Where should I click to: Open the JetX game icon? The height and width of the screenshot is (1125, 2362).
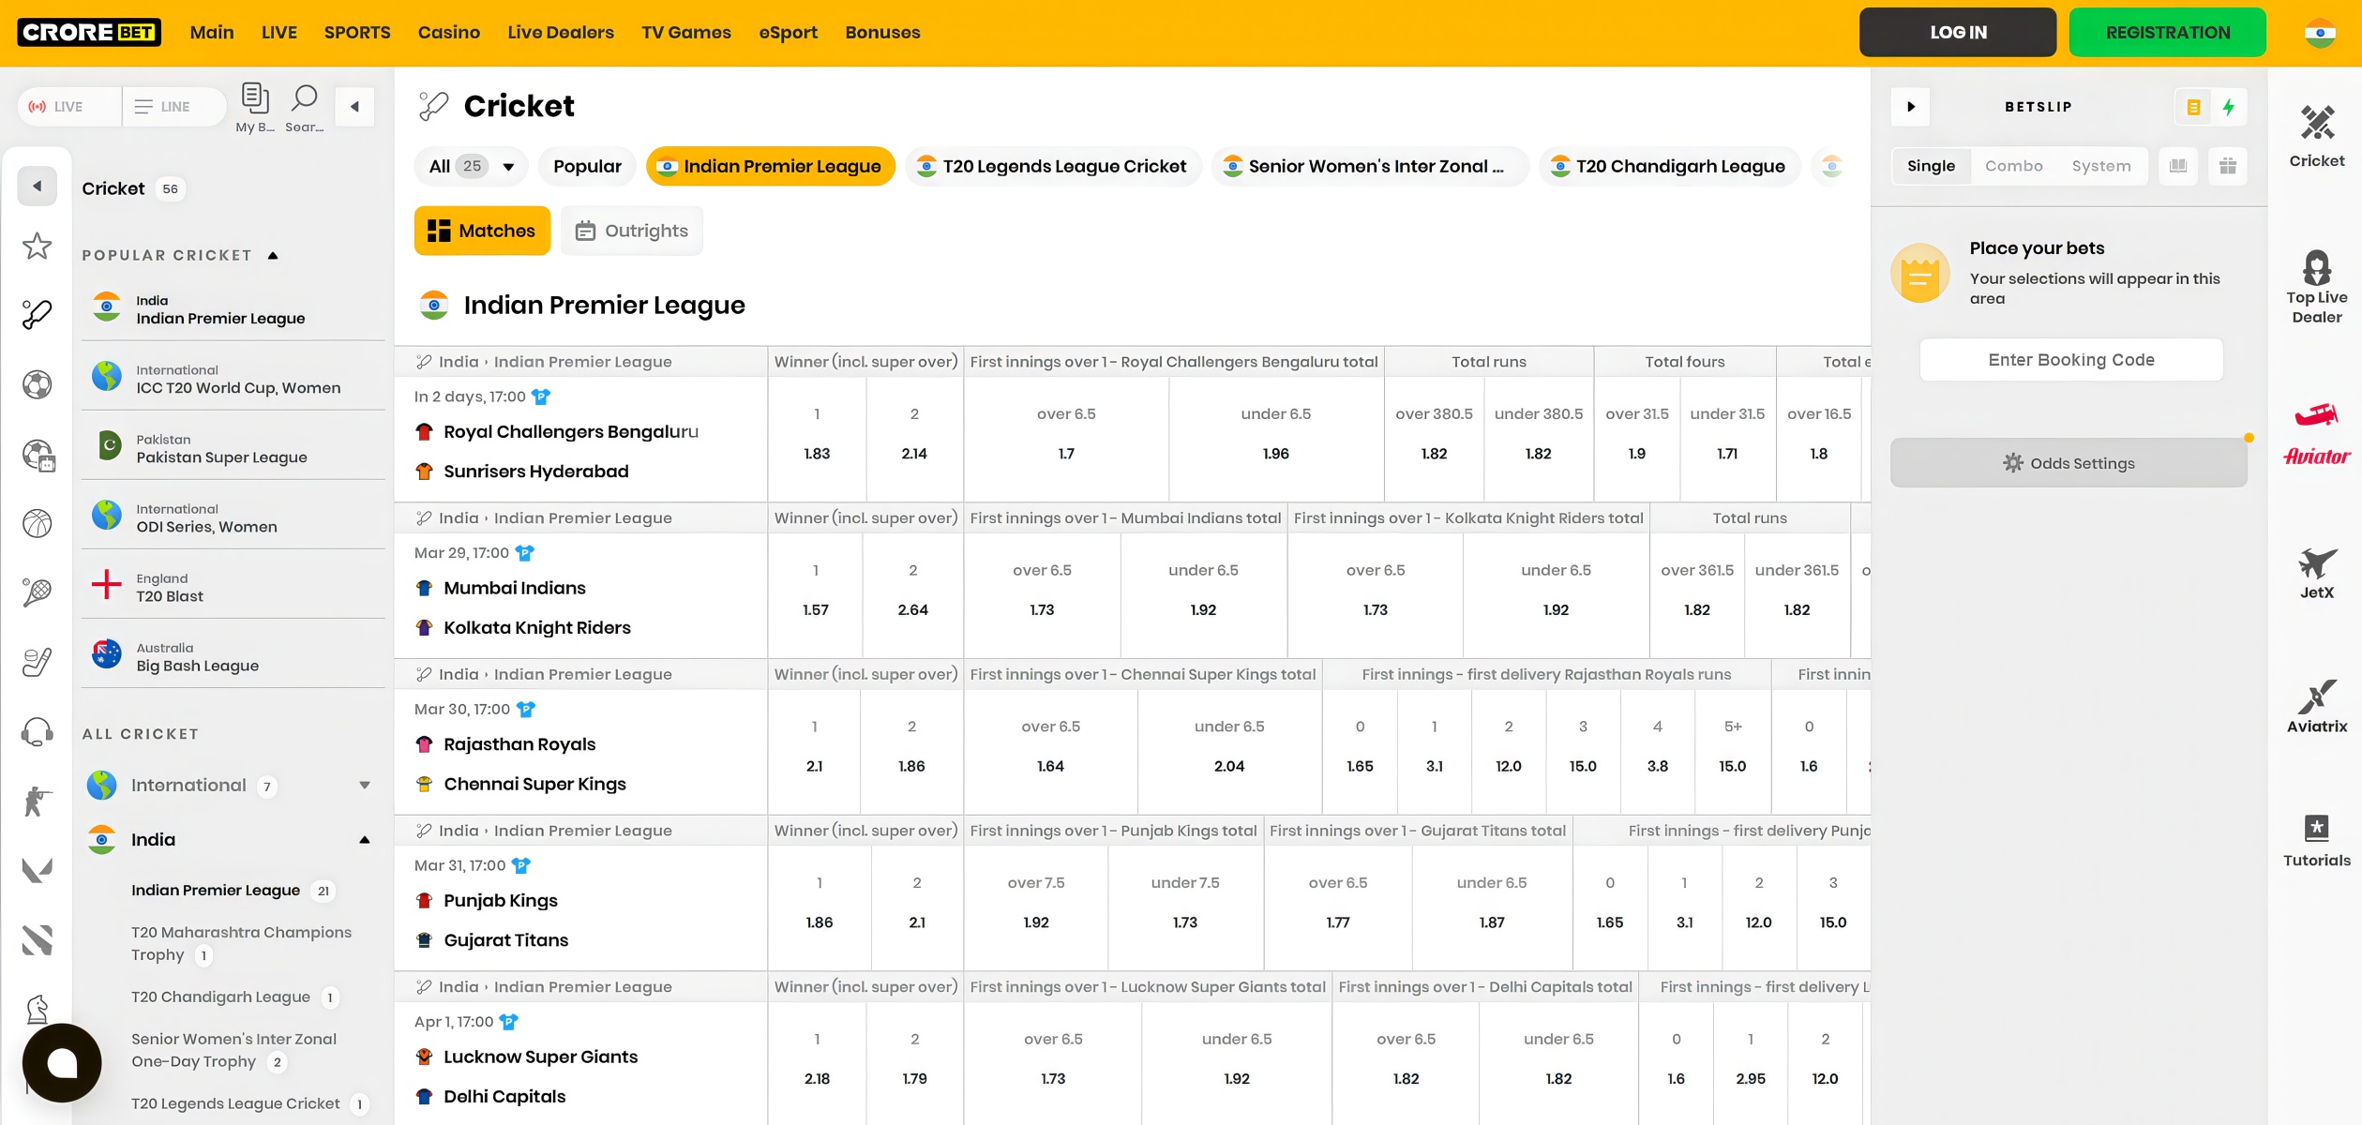(x=2316, y=570)
